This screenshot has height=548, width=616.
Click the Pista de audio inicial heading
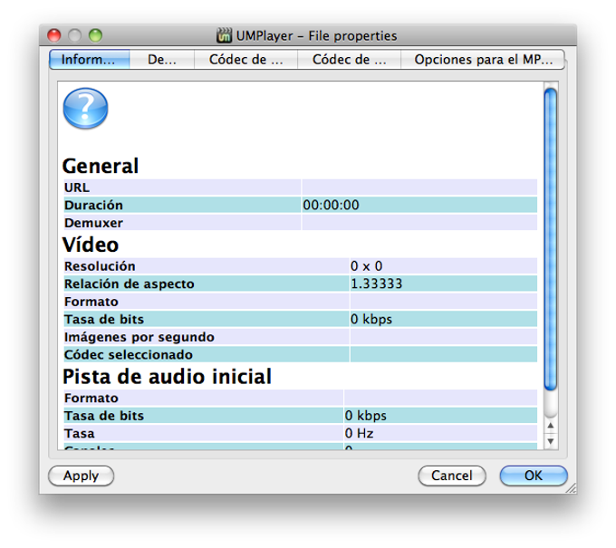coord(167,376)
